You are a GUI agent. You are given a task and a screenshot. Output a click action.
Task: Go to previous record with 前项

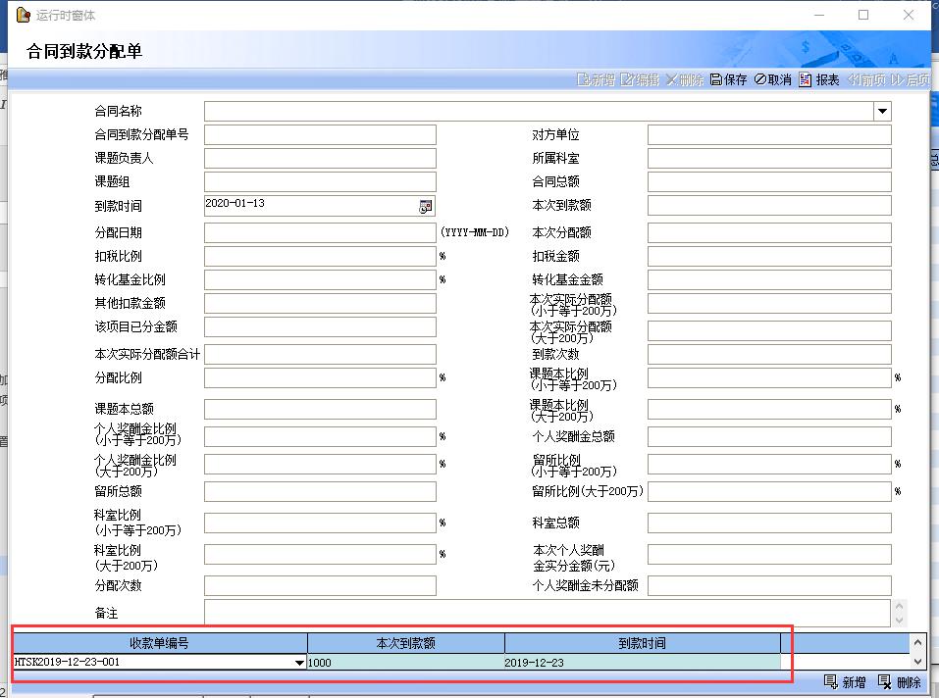click(866, 79)
